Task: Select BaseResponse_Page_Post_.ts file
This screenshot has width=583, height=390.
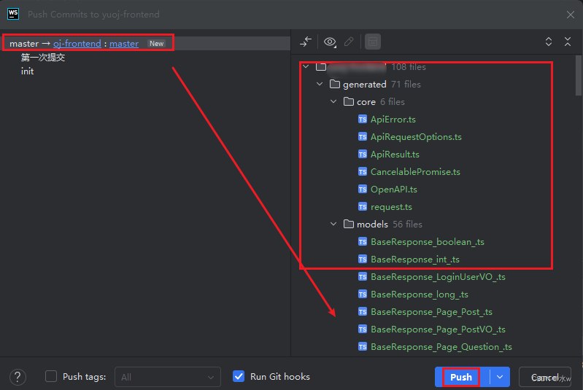Action: coord(431,311)
